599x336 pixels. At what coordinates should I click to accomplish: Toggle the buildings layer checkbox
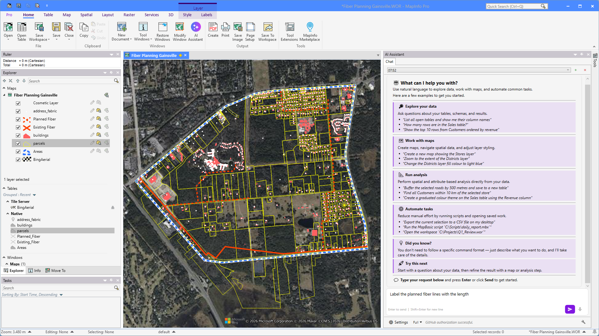pyautogui.click(x=18, y=136)
